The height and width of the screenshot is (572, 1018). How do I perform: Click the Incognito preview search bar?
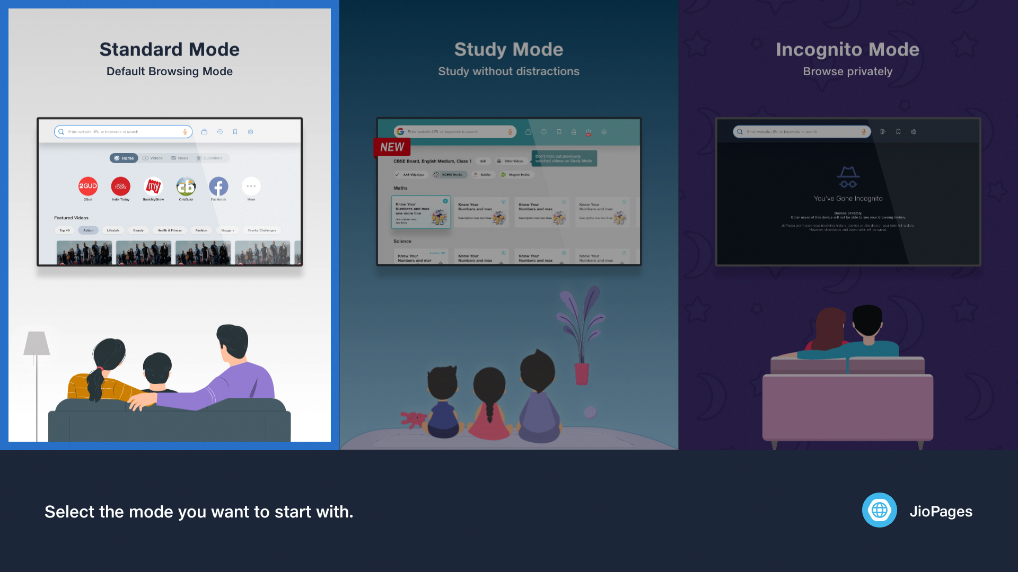(802, 132)
